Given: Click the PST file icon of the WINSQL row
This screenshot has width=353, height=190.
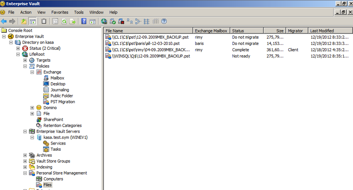Looking at the screenshot, I should tap(108, 56).
